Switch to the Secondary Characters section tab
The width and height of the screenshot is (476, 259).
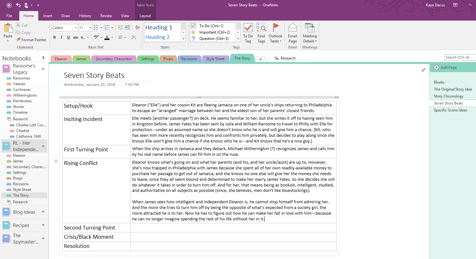pyautogui.click(x=113, y=59)
